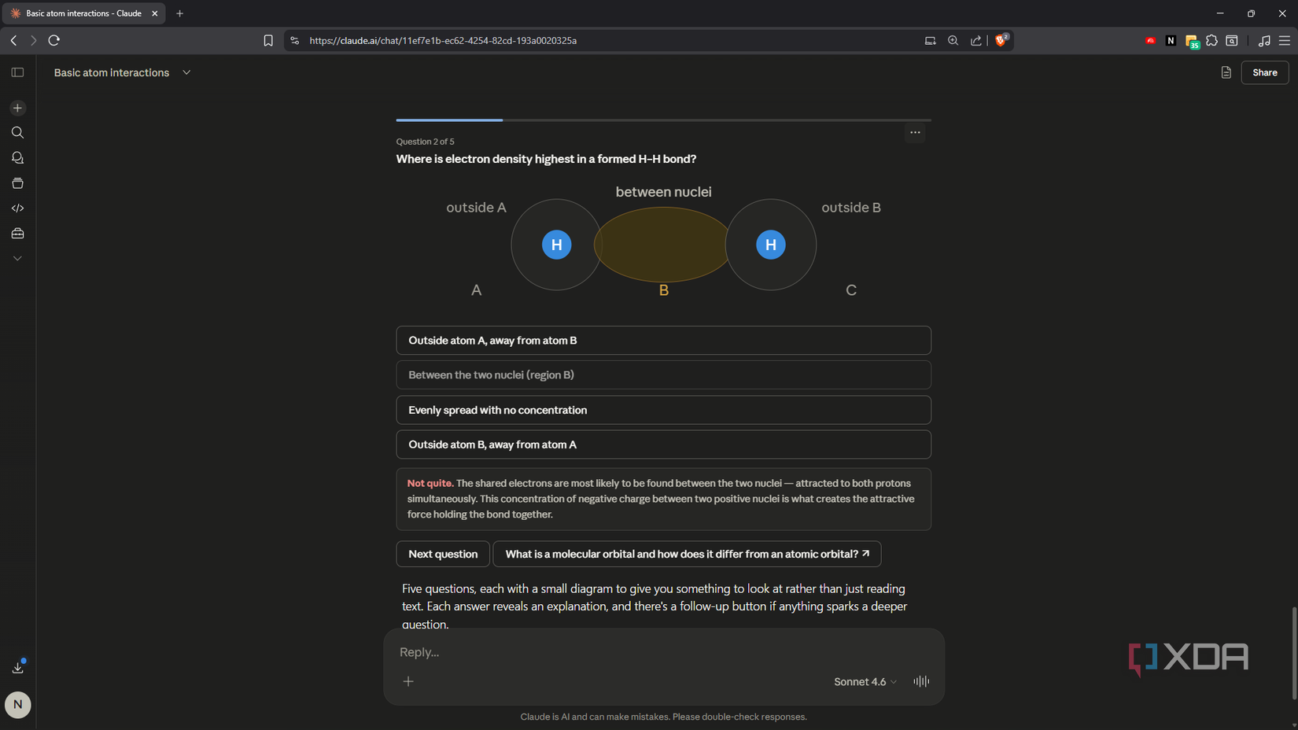Choose 'Evenly spread with no concentration' answer
This screenshot has height=730, width=1298.
click(x=663, y=410)
